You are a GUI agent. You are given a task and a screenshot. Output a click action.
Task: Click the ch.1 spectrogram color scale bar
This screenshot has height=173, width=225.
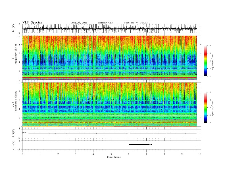click(x=205, y=61)
